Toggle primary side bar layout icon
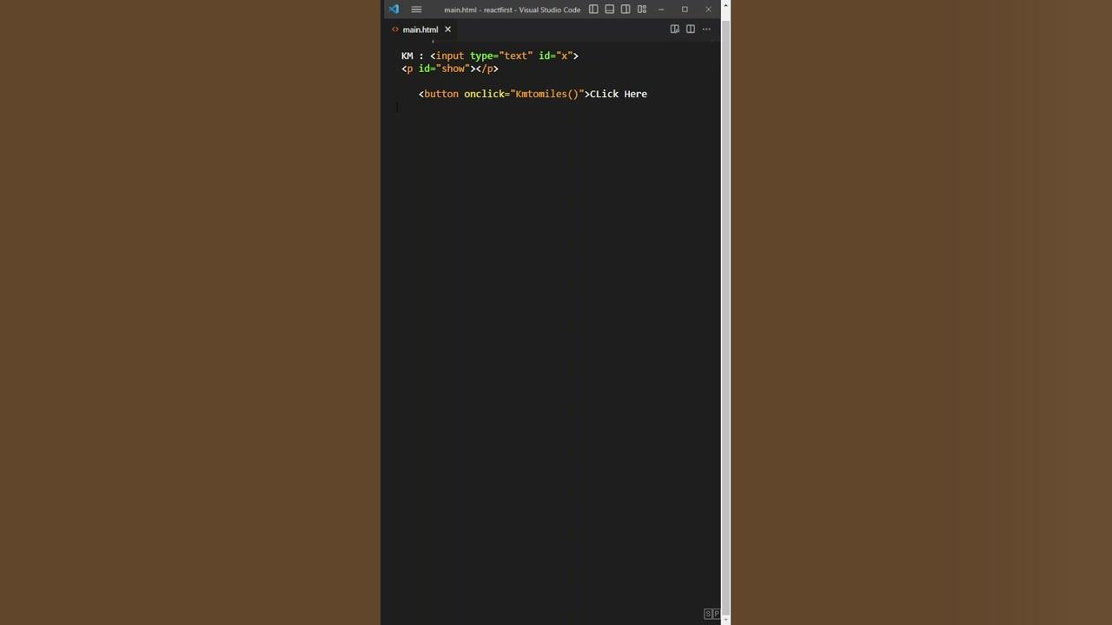 pyautogui.click(x=593, y=10)
